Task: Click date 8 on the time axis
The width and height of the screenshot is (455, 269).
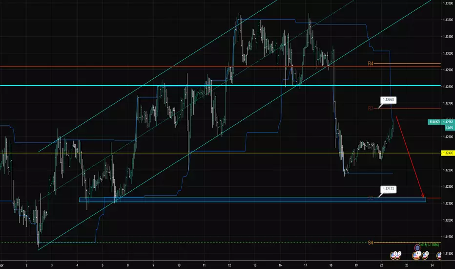Action: point(128,265)
